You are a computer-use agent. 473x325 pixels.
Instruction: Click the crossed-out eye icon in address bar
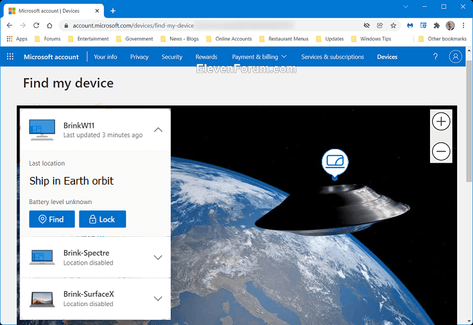point(366,26)
